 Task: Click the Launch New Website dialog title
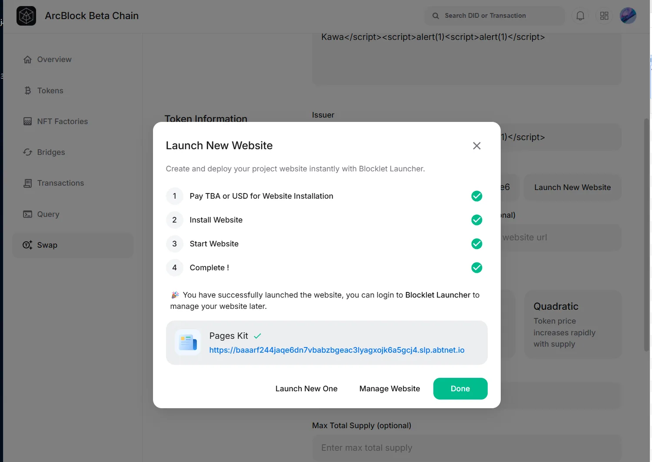pyautogui.click(x=219, y=145)
